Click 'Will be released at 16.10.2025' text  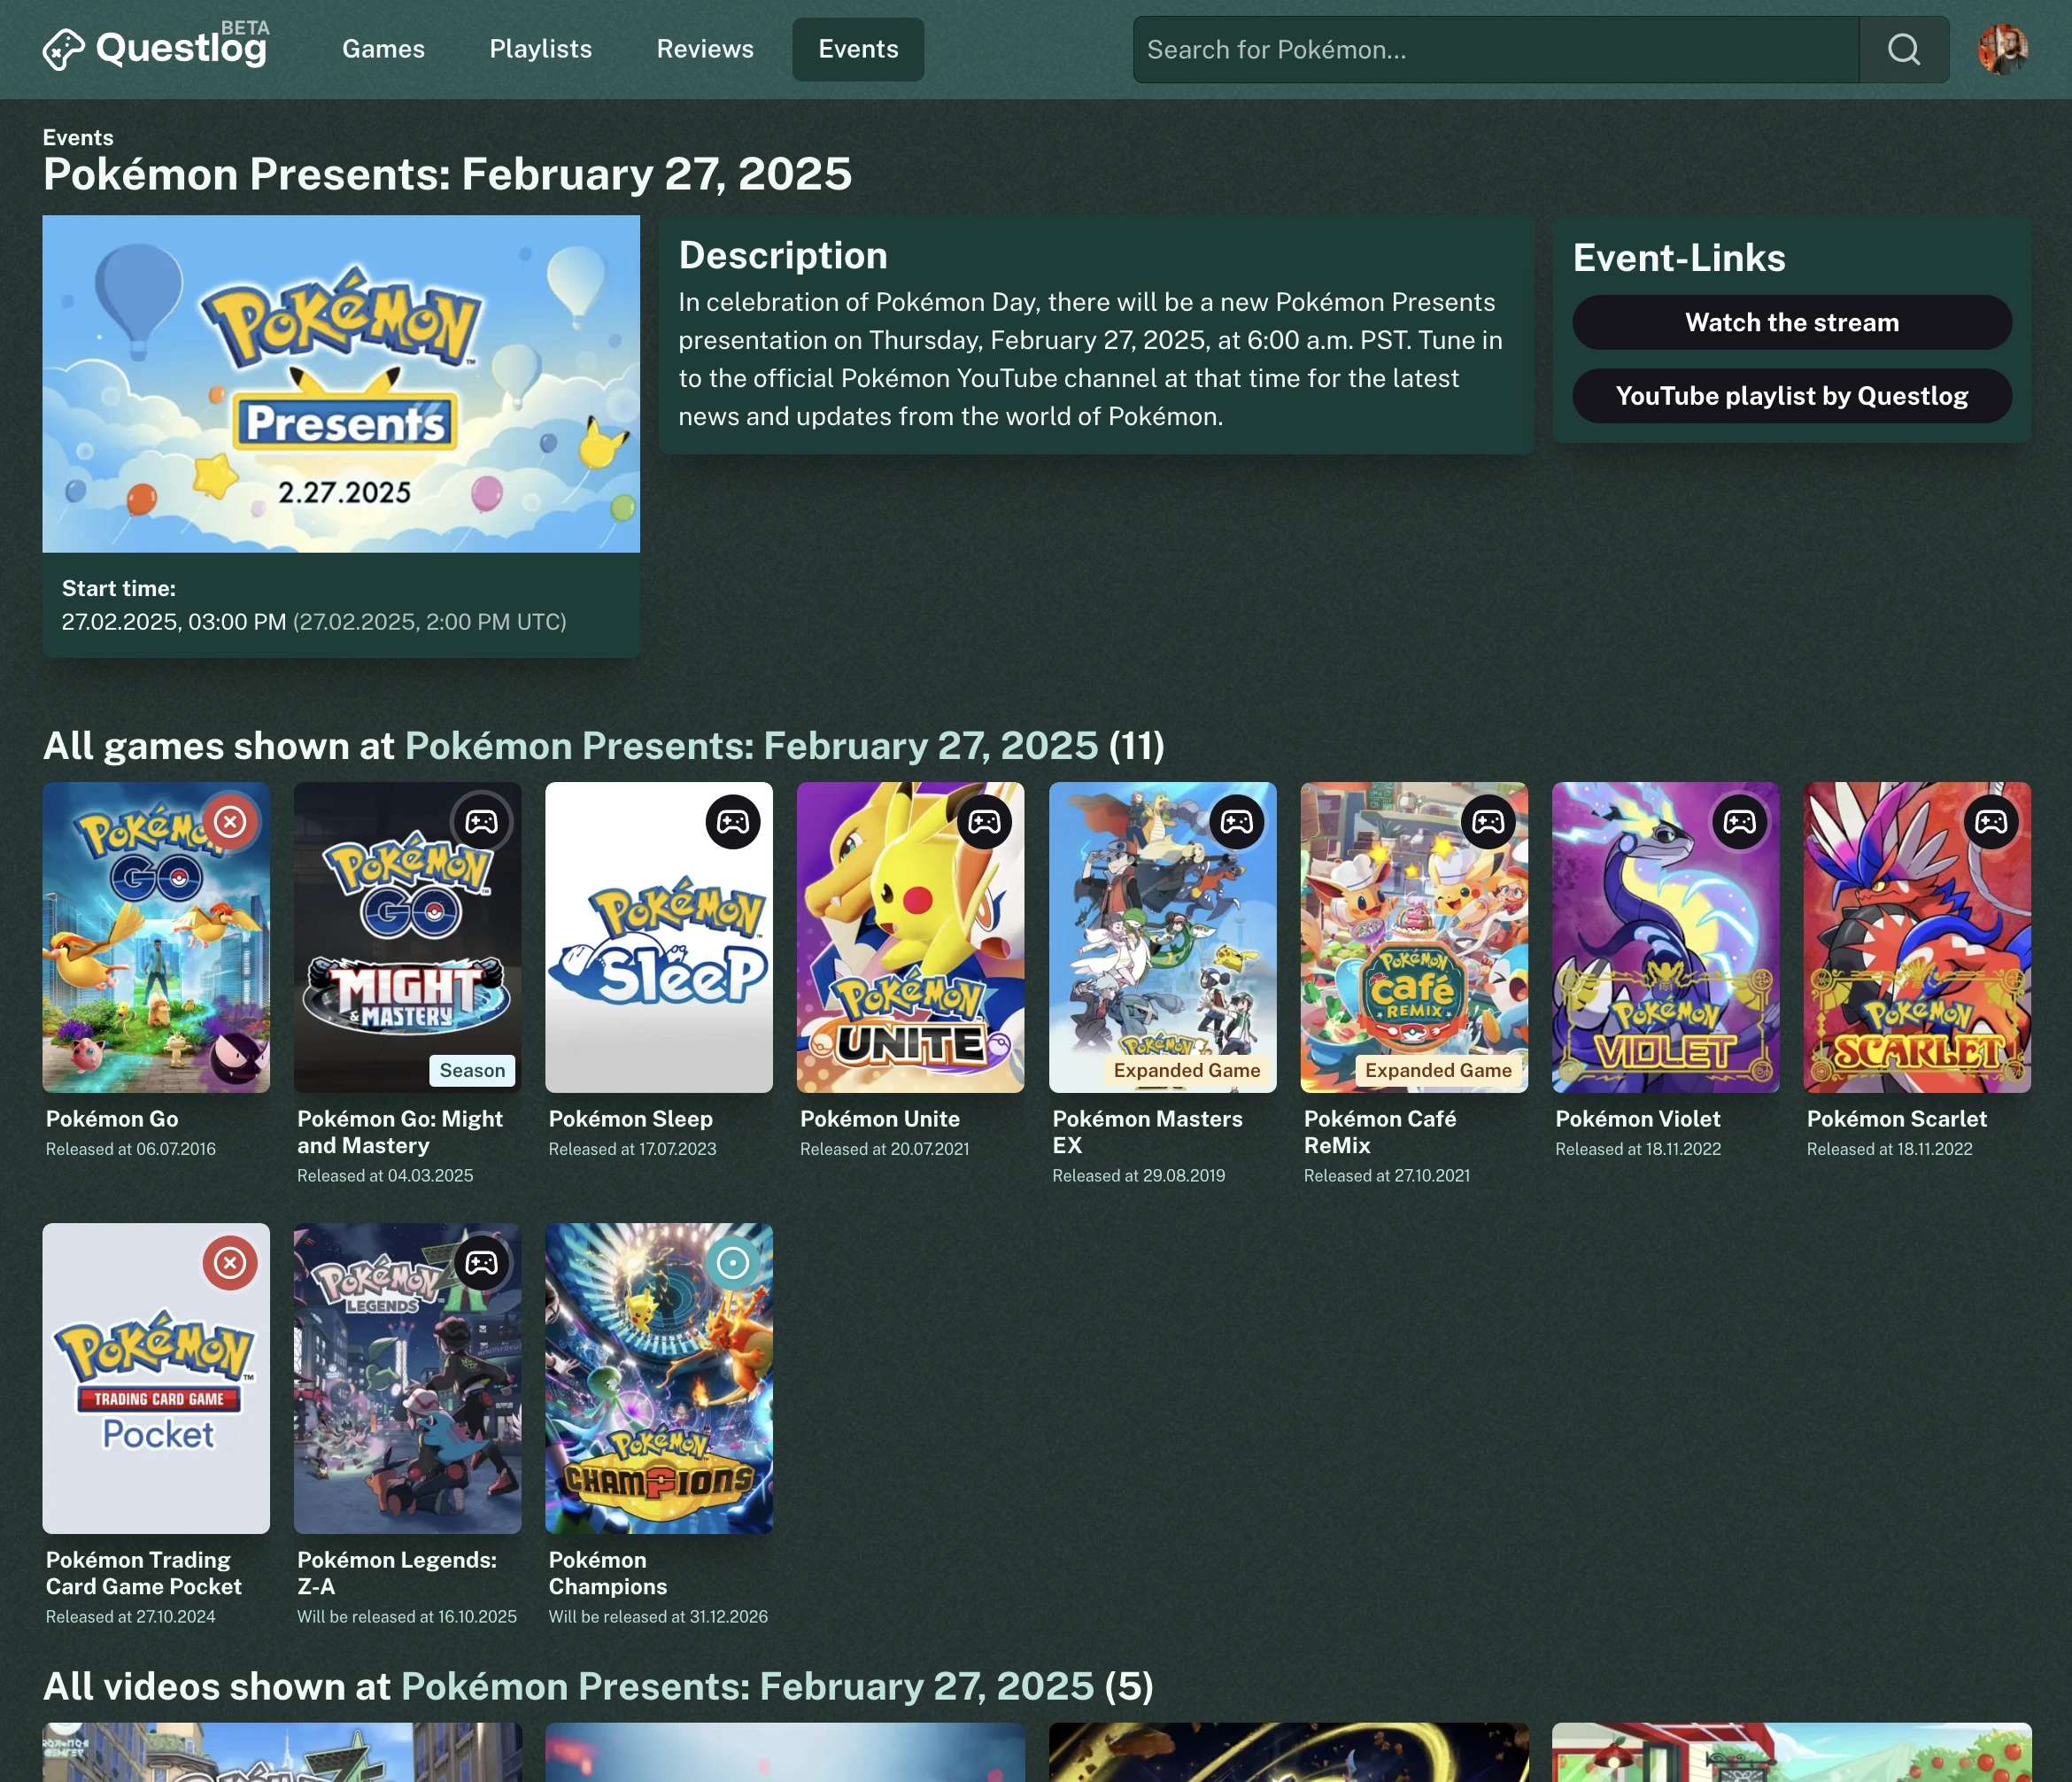(x=407, y=1617)
